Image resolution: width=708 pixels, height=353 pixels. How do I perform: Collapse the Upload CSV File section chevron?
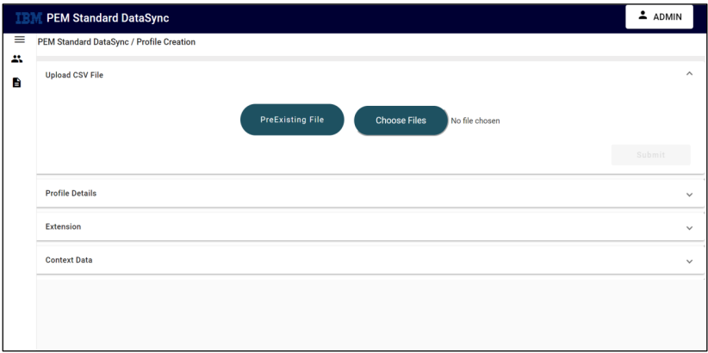(689, 73)
